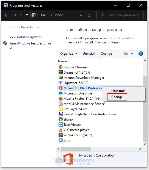The width and height of the screenshot is (149, 170).
Task: Click the Internet Download Manager icon
Action: coord(61,77)
